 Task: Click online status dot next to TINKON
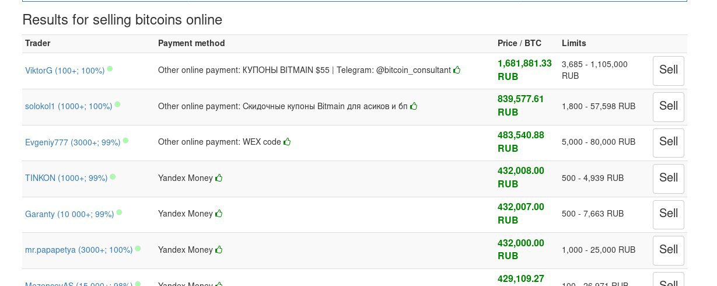pyautogui.click(x=113, y=176)
